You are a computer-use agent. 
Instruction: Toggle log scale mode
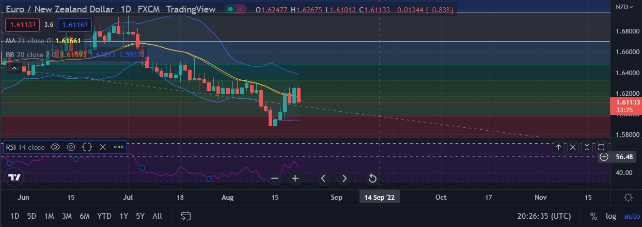[x=610, y=216]
